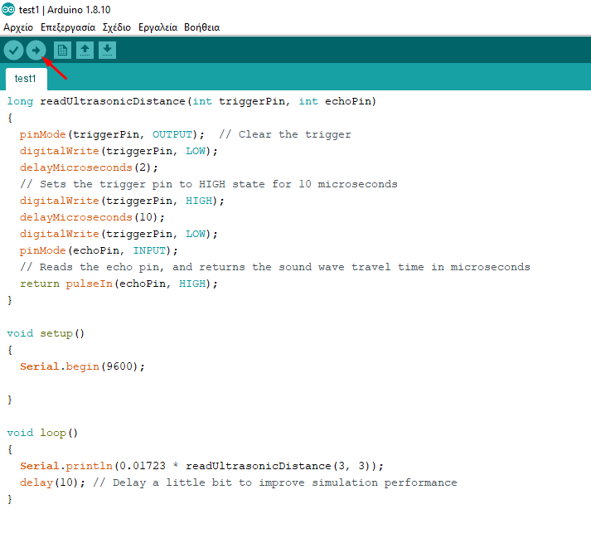
Task: Click the INPUT constant for echoPin
Action: click(x=152, y=250)
